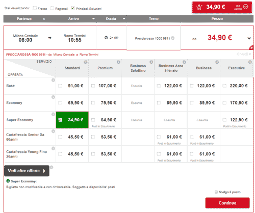Open Vedi altre offerte
This screenshot has width=255, height=213.
tap(27, 171)
